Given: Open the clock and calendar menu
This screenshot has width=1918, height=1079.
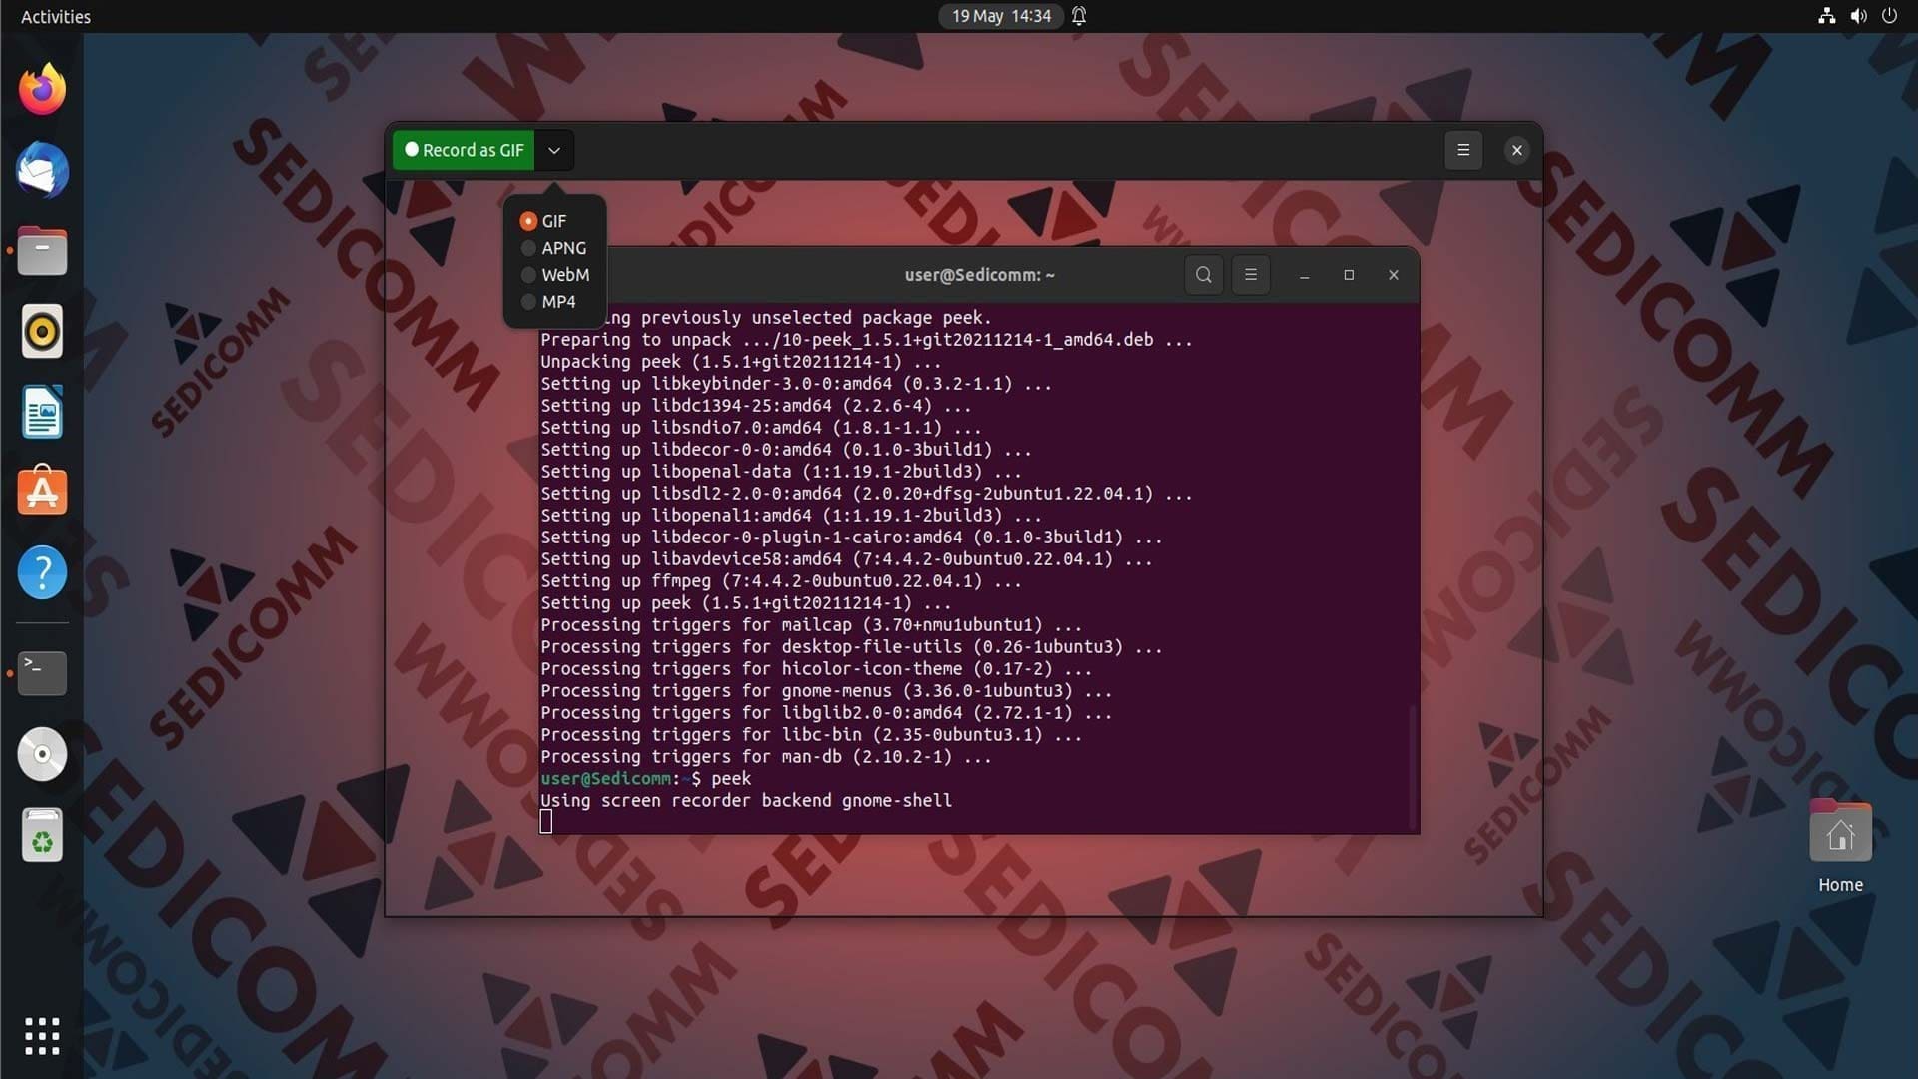Looking at the screenshot, I should [x=1001, y=16].
